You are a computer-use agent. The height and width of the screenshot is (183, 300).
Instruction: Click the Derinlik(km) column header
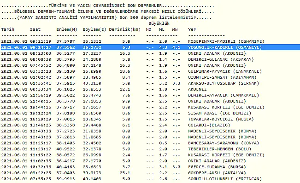125,29
